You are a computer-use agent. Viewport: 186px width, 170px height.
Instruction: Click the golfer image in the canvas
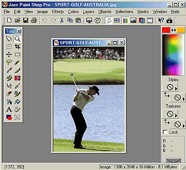click(89, 99)
